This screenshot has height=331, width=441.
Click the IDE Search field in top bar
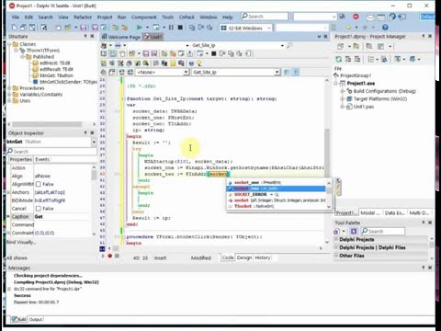pyautogui.click(x=265, y=17)
